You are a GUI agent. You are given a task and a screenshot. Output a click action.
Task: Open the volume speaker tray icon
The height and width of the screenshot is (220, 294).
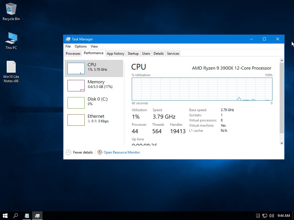[271, 216]
